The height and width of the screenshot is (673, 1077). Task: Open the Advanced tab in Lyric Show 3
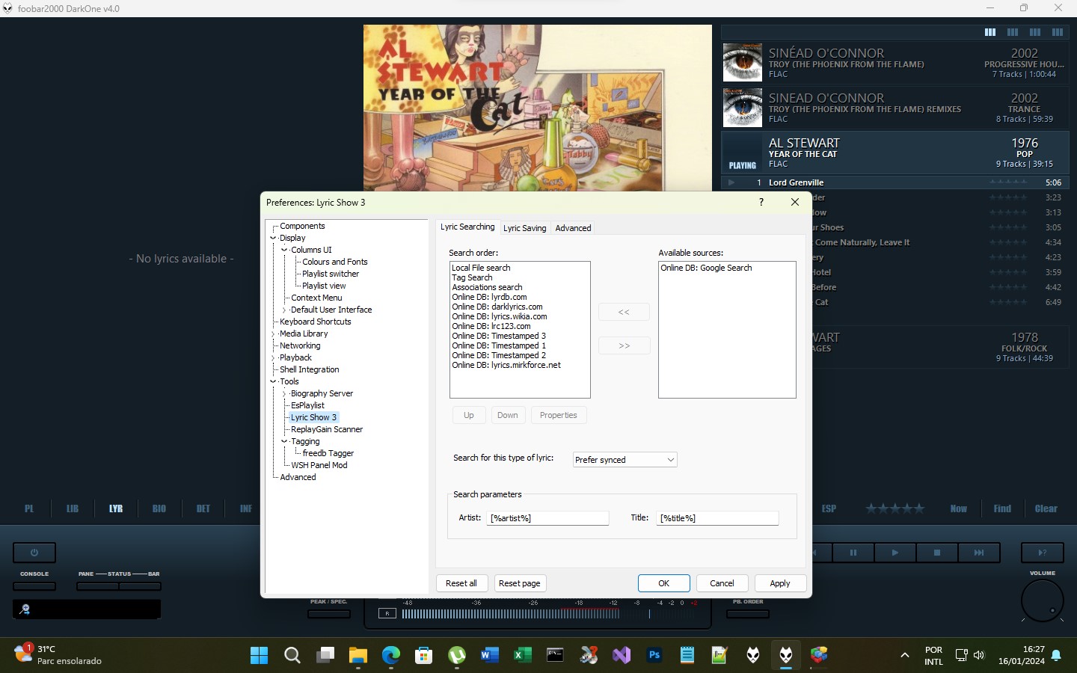[x=573, y=228]
